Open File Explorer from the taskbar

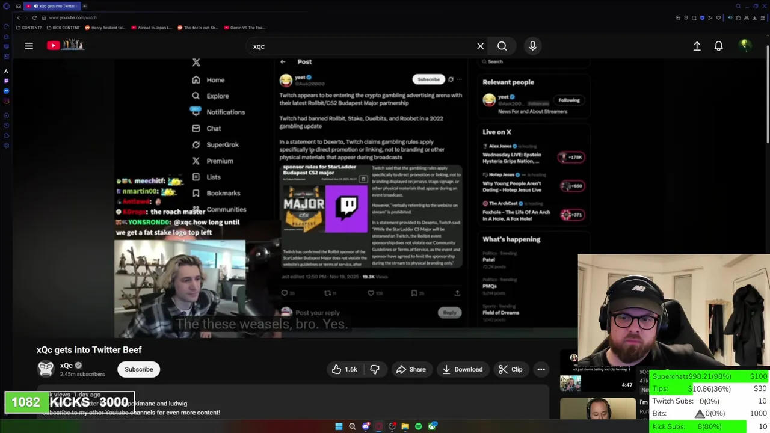[x=405, y=426]
